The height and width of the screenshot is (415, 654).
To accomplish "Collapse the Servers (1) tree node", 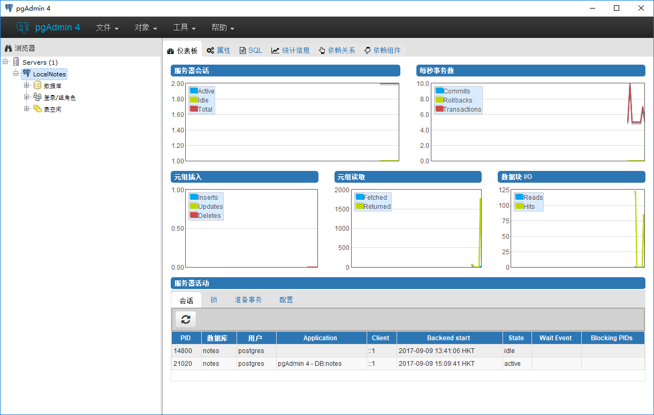I will point(5,62).
